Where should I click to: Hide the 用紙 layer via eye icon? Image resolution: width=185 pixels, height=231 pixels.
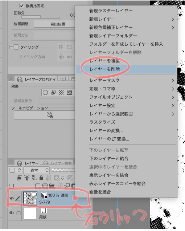pyautogui.click(x=11, y=213)
